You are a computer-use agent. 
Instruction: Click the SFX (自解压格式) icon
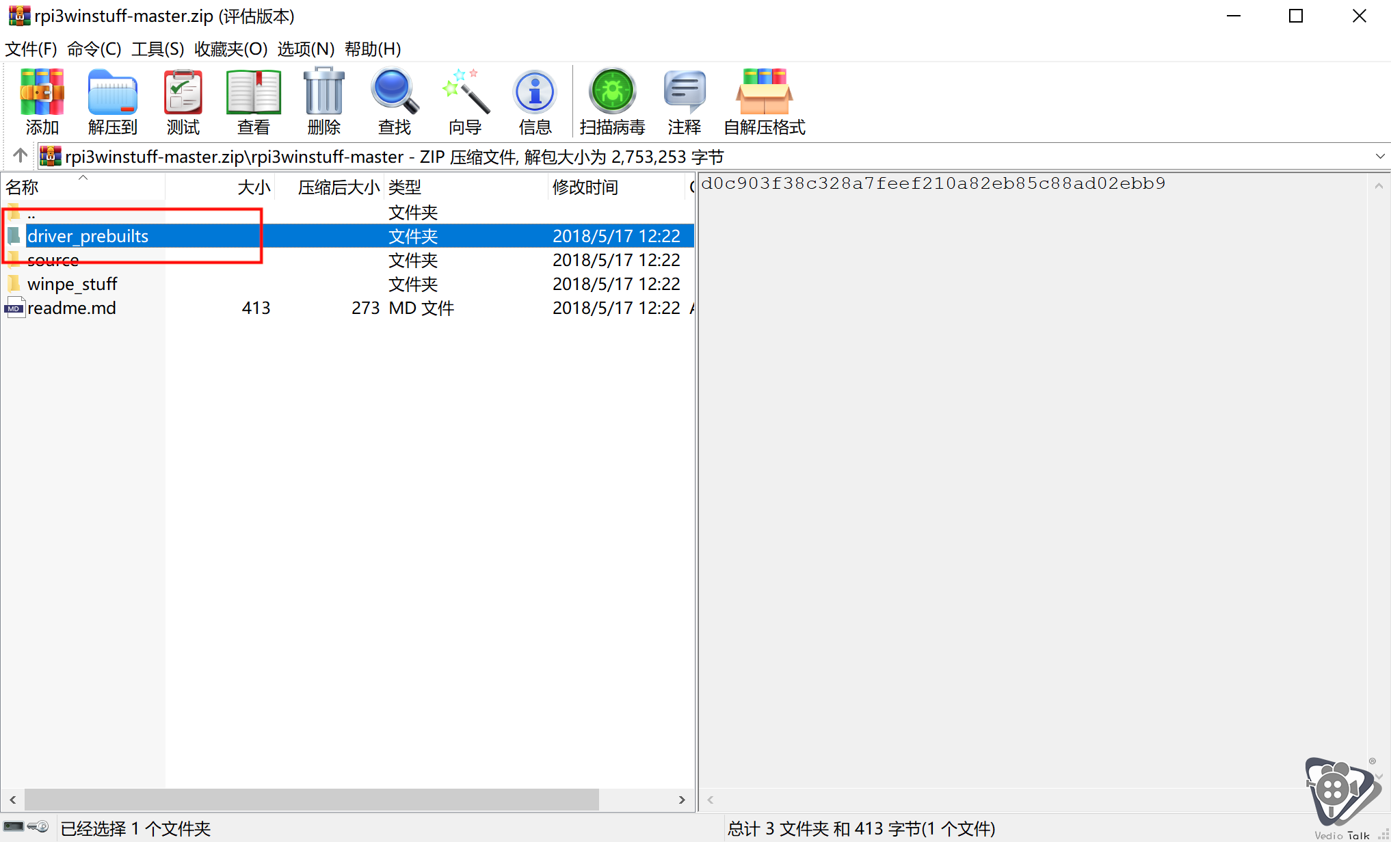(x=764, y=92)
